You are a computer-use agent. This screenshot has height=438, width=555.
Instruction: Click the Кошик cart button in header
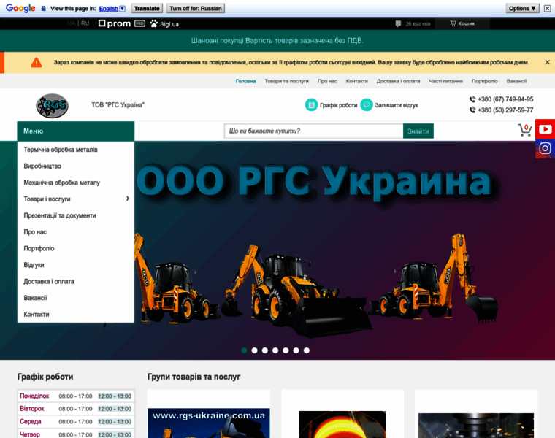coord(462,23)
